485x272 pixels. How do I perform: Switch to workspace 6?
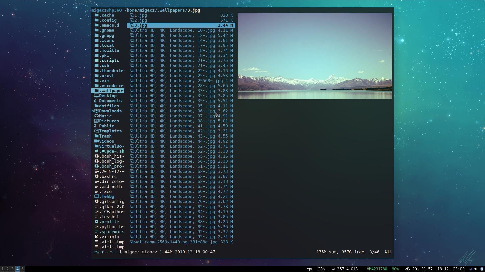pyautogui.click(x=22, y=269)
